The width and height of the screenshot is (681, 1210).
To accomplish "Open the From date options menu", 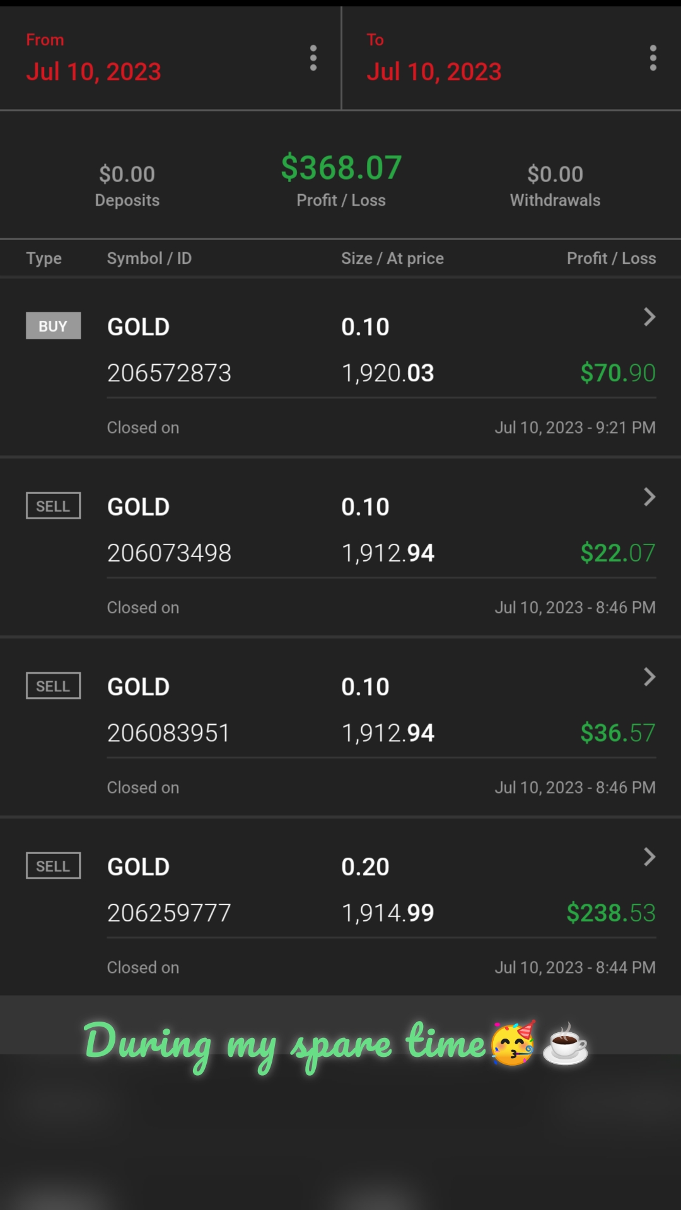I will click(313, 58).
